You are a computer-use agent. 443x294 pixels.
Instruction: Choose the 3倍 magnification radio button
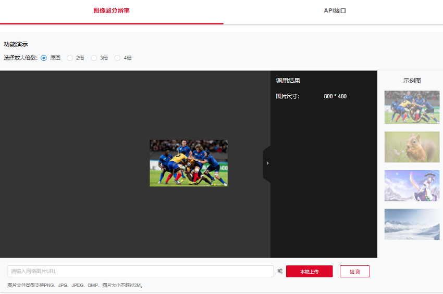93,58
